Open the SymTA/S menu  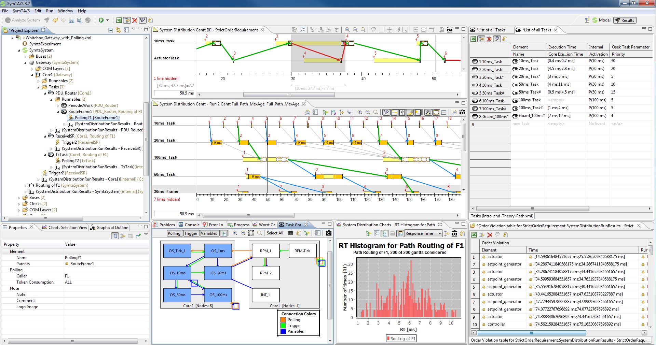21,11
